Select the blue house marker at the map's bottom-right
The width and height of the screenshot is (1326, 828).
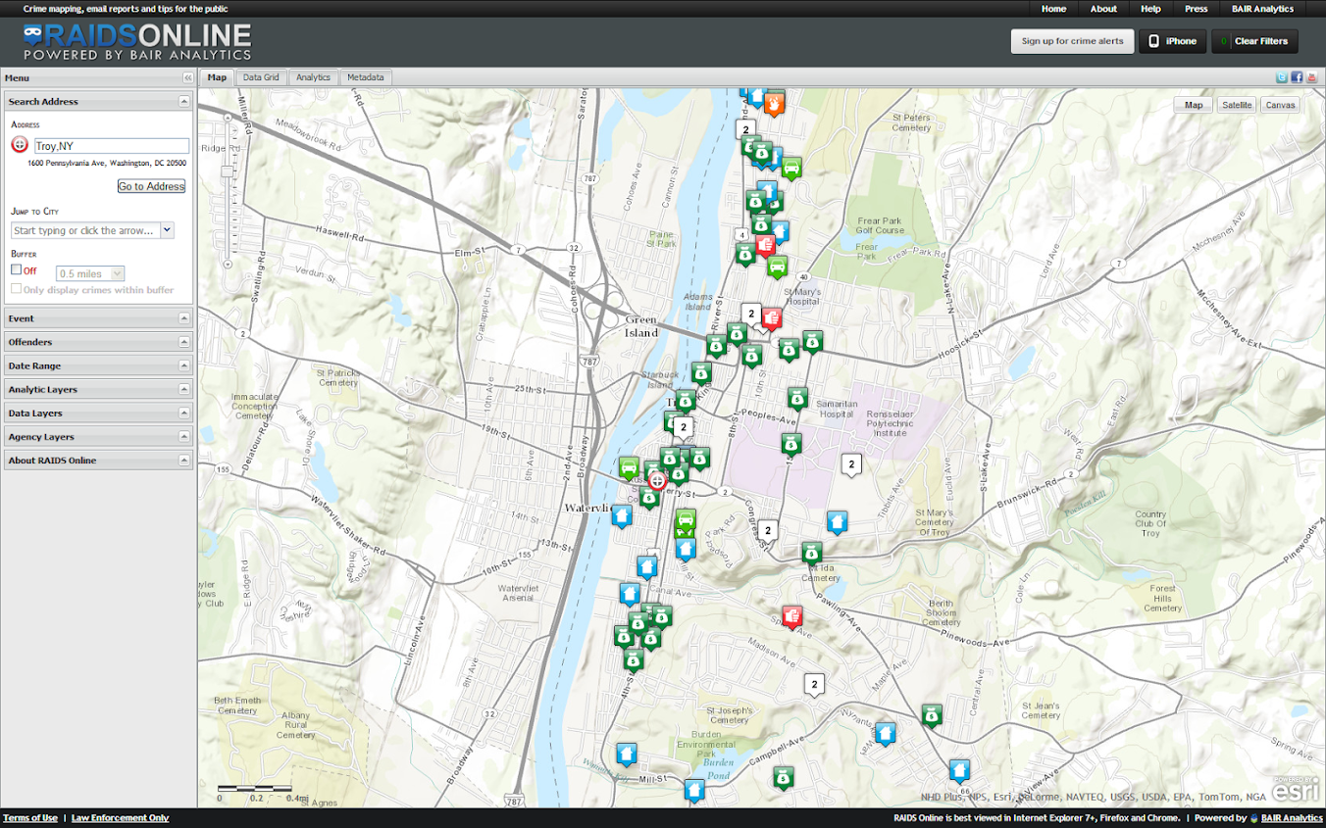click(959, 770)
